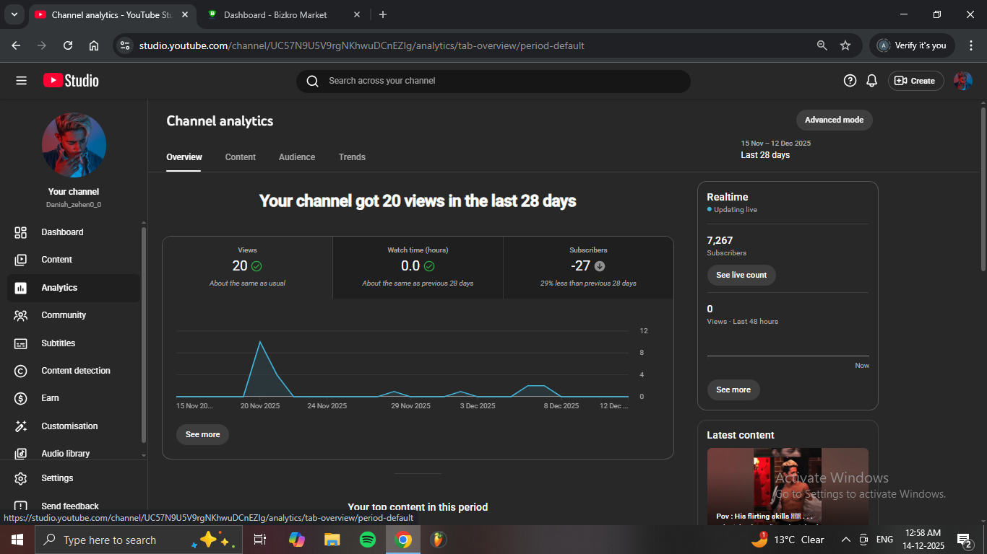The height and width of the screenshot is (554, 987).
Task: Click the Earn dollar icon
Action: pos(21,398)
